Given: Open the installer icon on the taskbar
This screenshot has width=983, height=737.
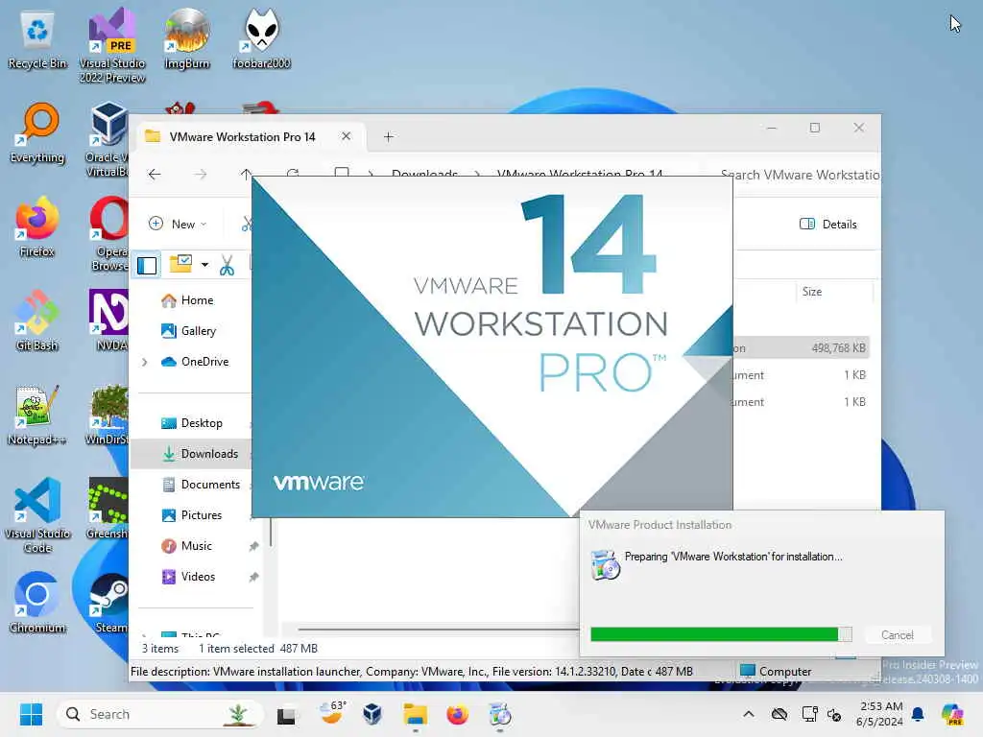Looking at the screenshot, I should point(499,714).
